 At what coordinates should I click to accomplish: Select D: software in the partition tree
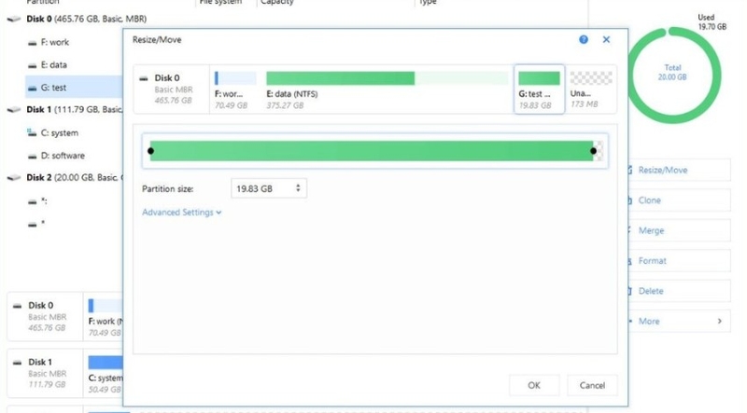click(x=63, y=156)
